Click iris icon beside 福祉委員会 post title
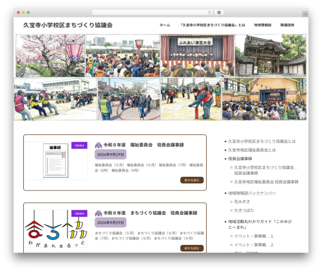322x272 pixels. [x=99, y=145]
